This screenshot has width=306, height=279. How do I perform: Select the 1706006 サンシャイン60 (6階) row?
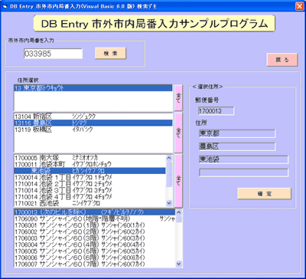coord(95,258)
